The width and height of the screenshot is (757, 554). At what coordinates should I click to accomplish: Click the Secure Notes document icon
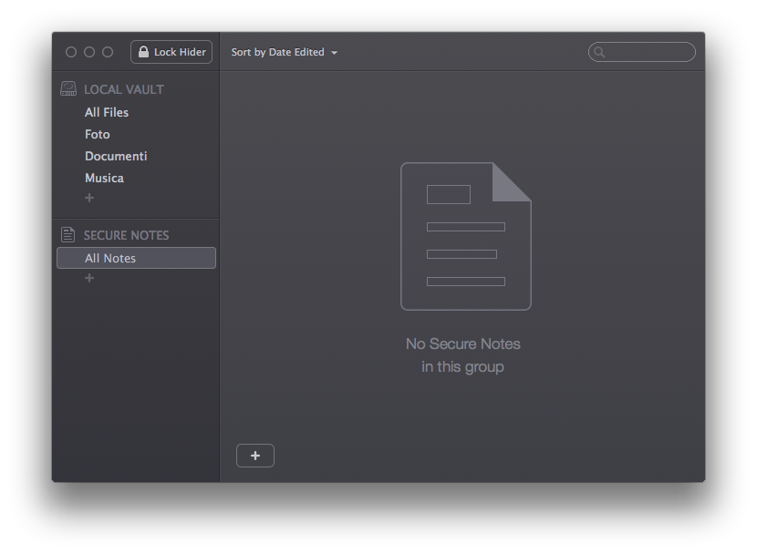point(68,235)
